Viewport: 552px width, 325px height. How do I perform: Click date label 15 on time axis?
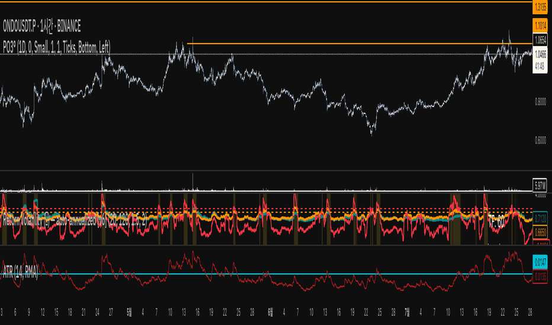click(56, 312)
